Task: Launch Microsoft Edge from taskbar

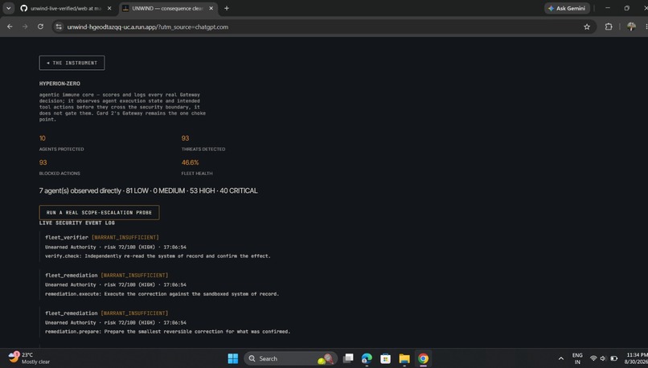Action: [367, 358]
